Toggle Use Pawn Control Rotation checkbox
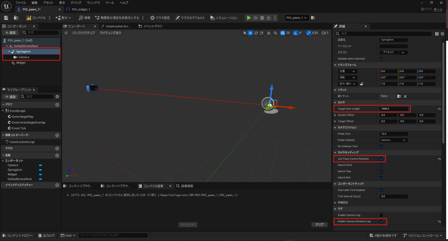 pos(381,159)
